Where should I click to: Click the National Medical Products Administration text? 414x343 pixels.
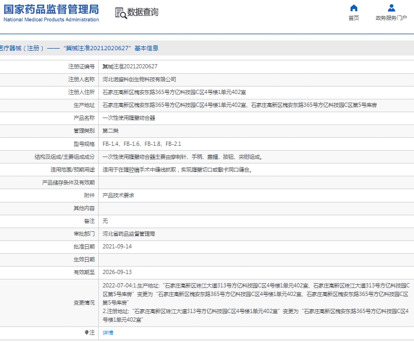point(51,20)
